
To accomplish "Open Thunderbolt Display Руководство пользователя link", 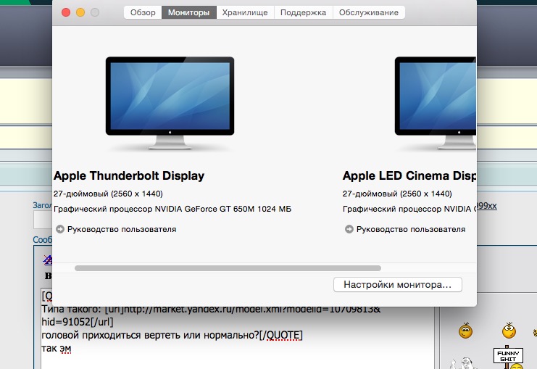I will pos(121,229).
